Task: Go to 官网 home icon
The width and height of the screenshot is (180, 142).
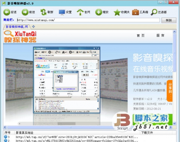Action: coord(80,12)
